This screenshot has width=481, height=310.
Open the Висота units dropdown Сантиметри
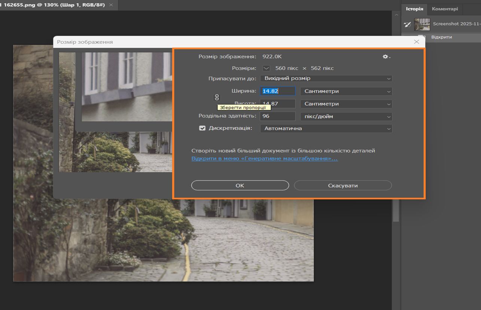tap(346, 104)
